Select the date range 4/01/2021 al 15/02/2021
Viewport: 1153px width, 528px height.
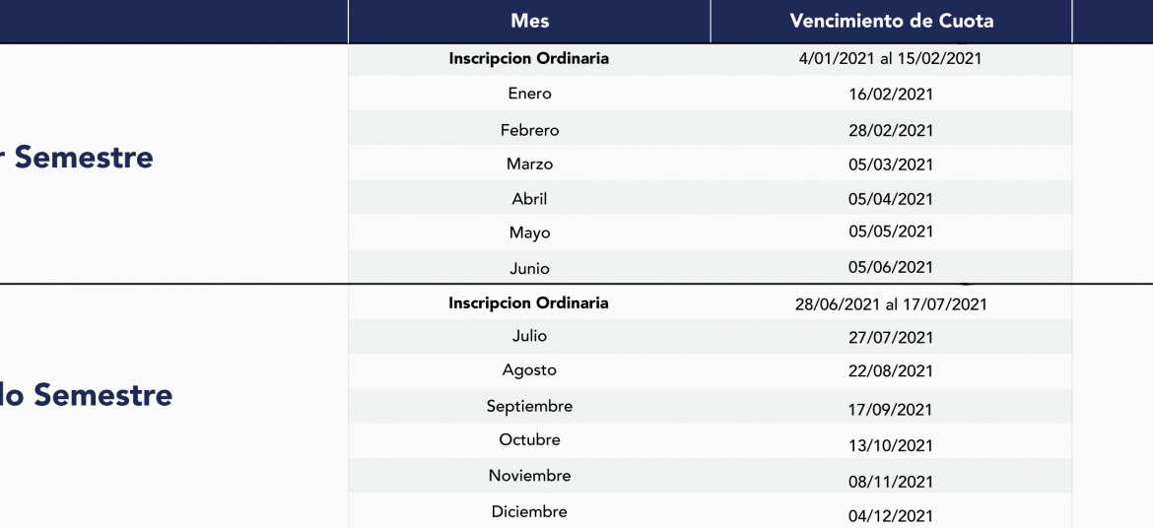tap(891, 59)
